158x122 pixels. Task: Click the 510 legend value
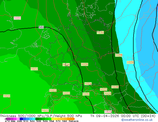26,121
